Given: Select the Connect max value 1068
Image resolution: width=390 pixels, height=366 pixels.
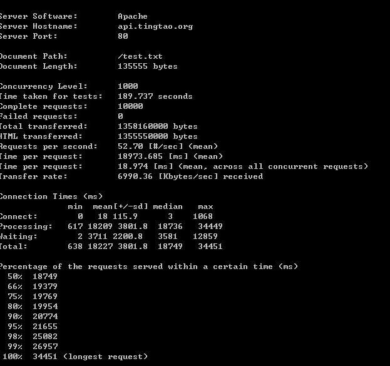Looking at the screenshot, I should (x=203, y=216).
